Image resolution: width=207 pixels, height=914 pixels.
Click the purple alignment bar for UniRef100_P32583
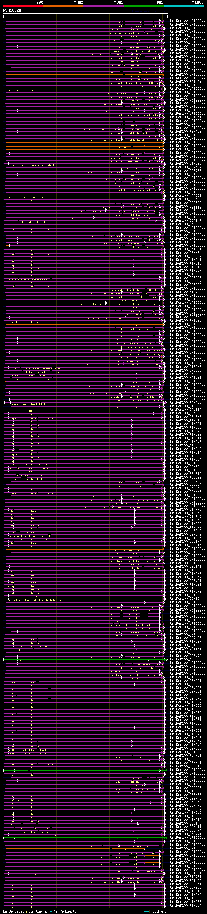coord(84,199)
